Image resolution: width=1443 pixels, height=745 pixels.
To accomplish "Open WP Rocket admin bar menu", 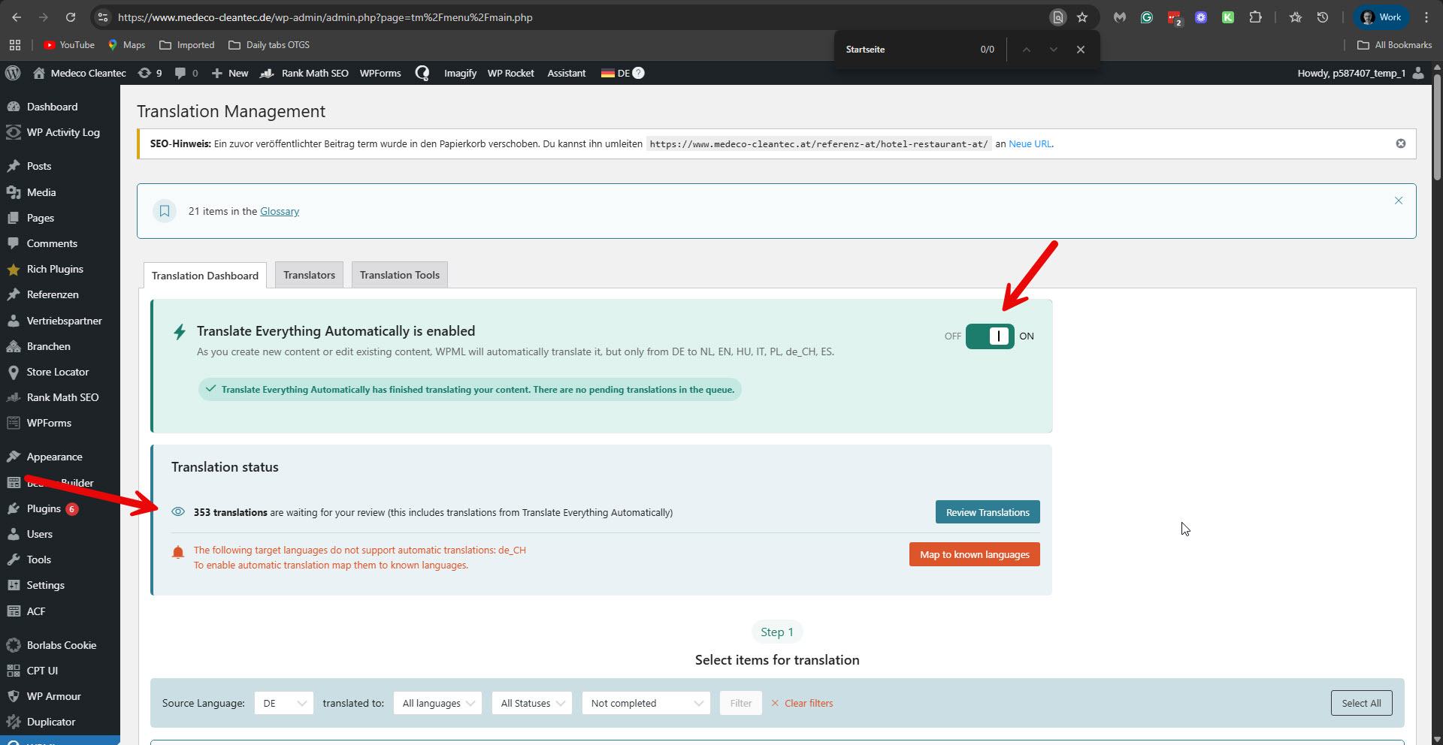I will pyautogui.click(x=510, y=73).
